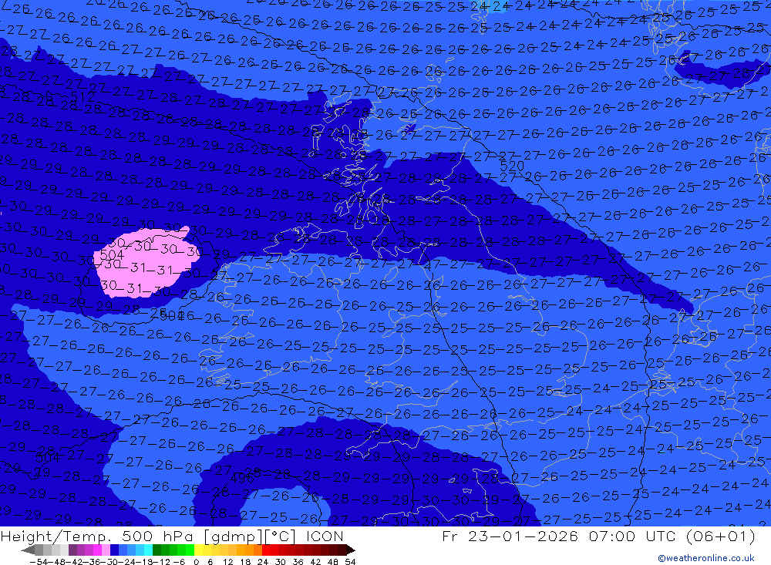
Task: Click the pink swatch in the legend
Action: coord(106,550)
